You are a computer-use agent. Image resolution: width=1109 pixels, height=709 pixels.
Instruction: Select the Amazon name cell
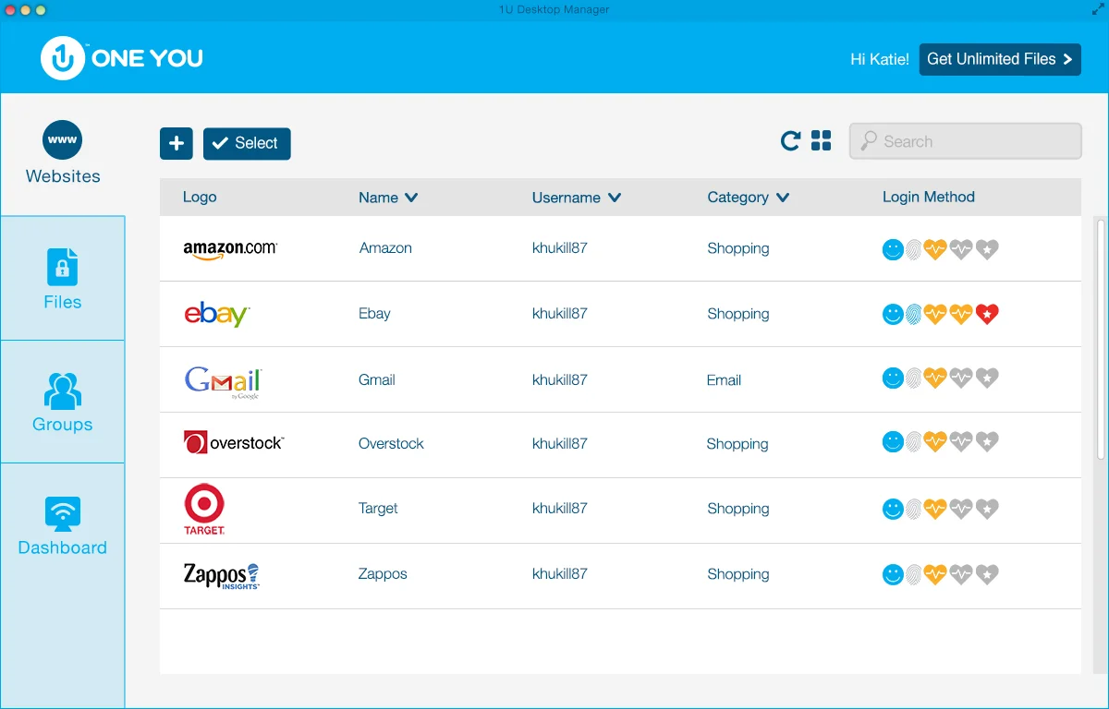point(385,248)
